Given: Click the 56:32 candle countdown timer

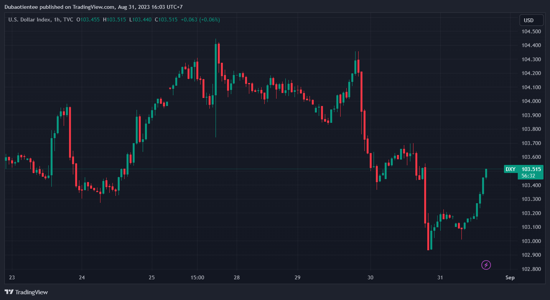Looking at the screenshot, I should (528, 176).
